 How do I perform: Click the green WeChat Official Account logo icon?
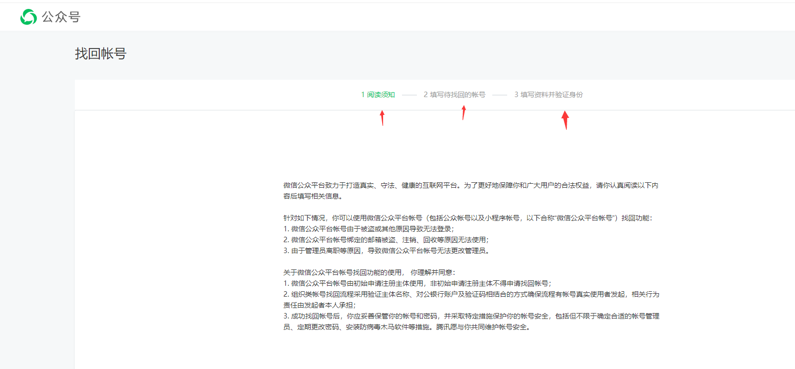[28, 17]
